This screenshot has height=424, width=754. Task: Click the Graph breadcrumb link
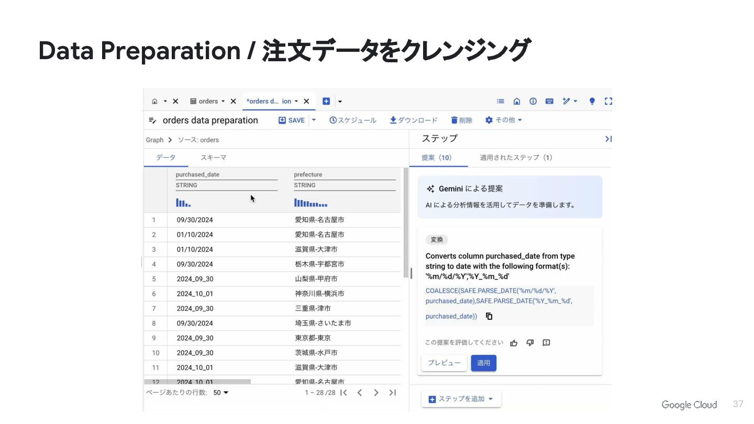click(154, 140)
